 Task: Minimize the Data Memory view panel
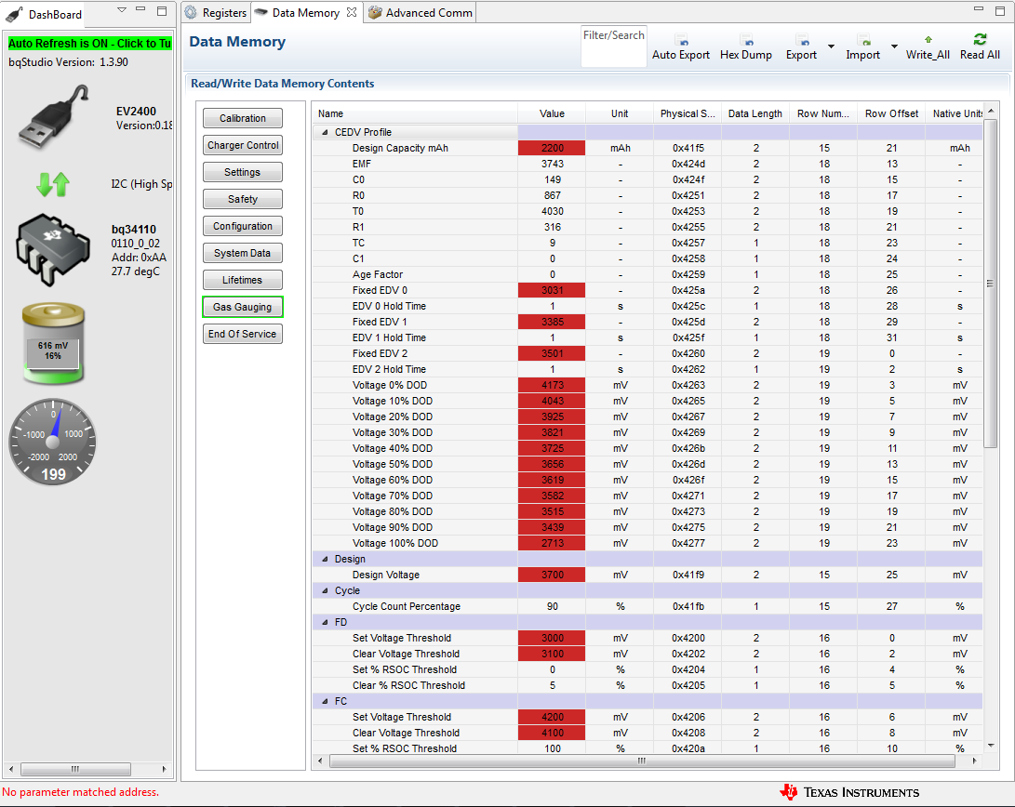979,9
